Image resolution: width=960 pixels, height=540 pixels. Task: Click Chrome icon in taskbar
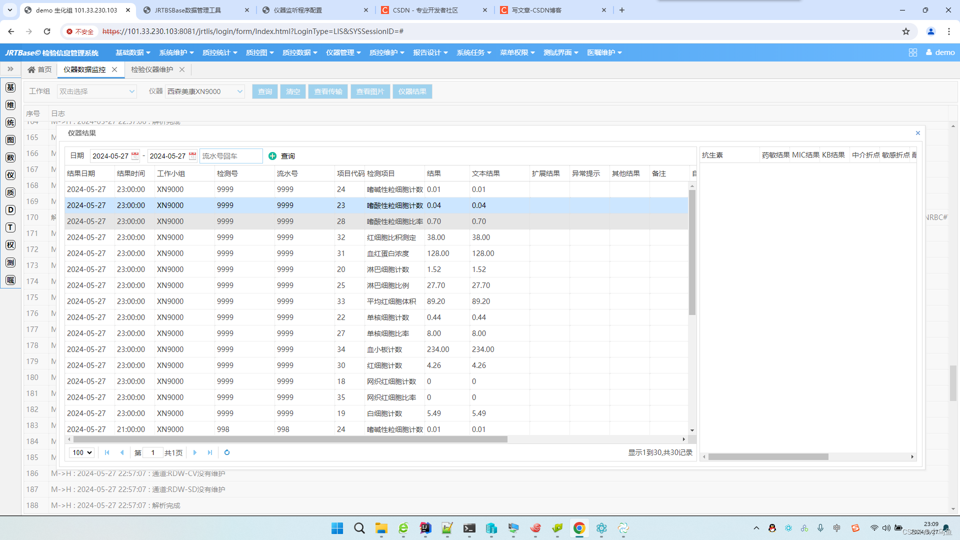click(579, 528)
